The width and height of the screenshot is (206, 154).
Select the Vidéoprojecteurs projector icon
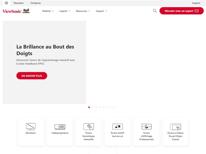point(60,126)
